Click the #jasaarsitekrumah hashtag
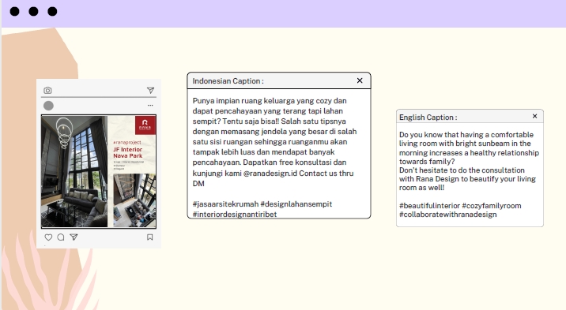566x310 pixels. click(225, 204)
